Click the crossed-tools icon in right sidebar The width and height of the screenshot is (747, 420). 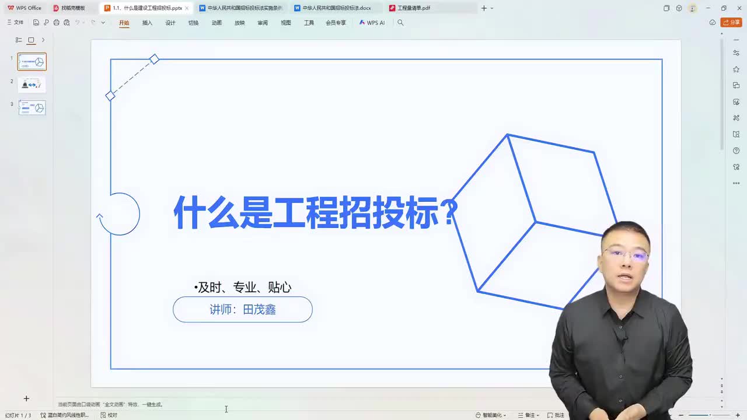point(736,118)
